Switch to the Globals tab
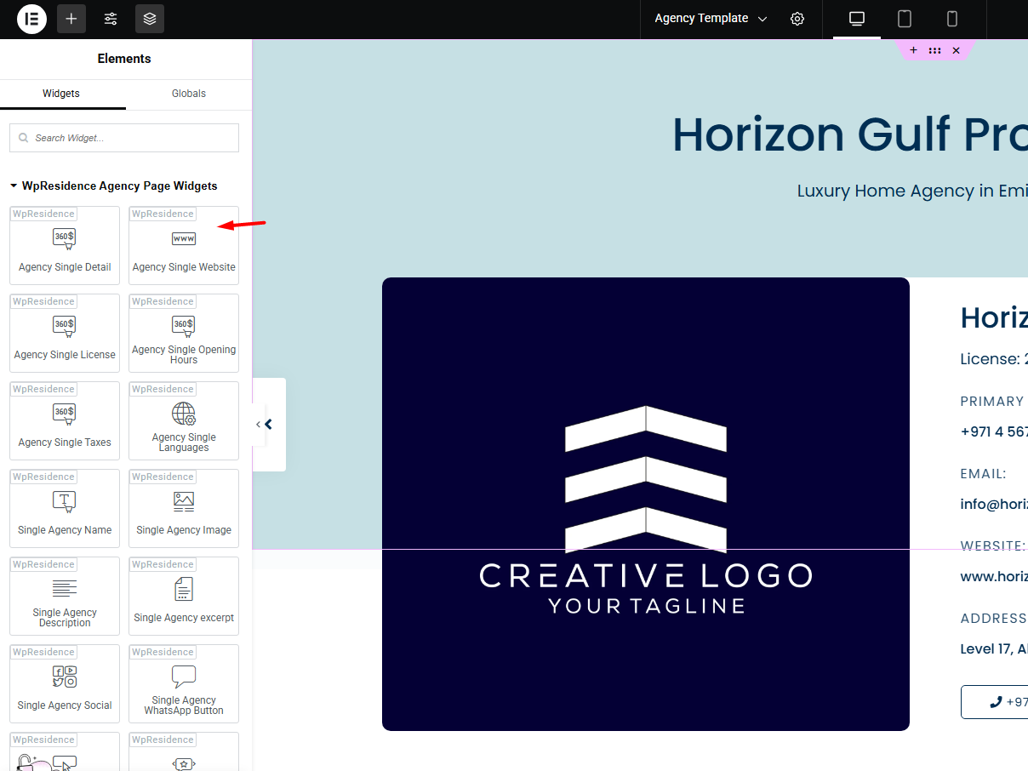The width and height of the screenshot is (1028, 771). pos(188,94)
